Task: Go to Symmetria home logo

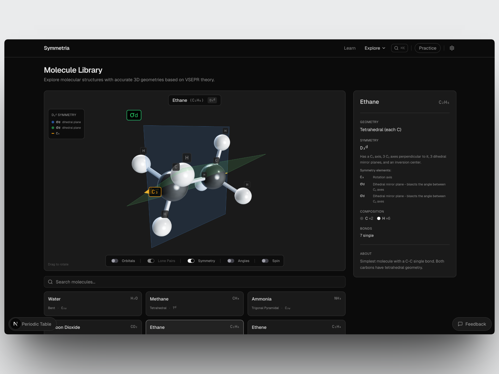Action: pos(57,48)
